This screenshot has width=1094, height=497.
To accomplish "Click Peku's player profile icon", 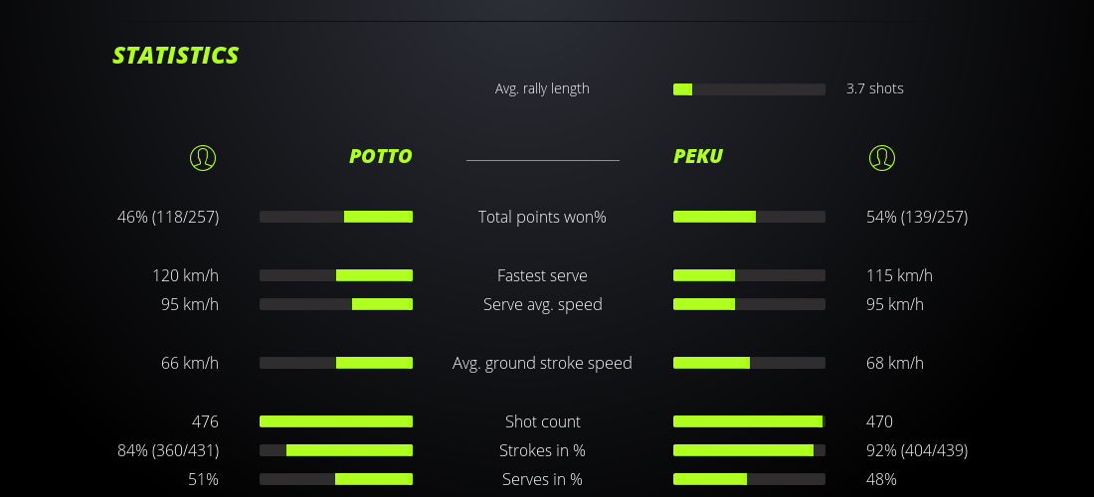I will (881, 157).
